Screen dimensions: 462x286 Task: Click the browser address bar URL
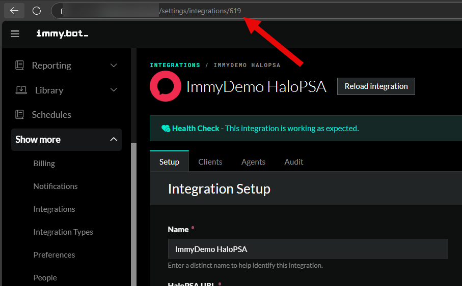click(x=201, y=10)
